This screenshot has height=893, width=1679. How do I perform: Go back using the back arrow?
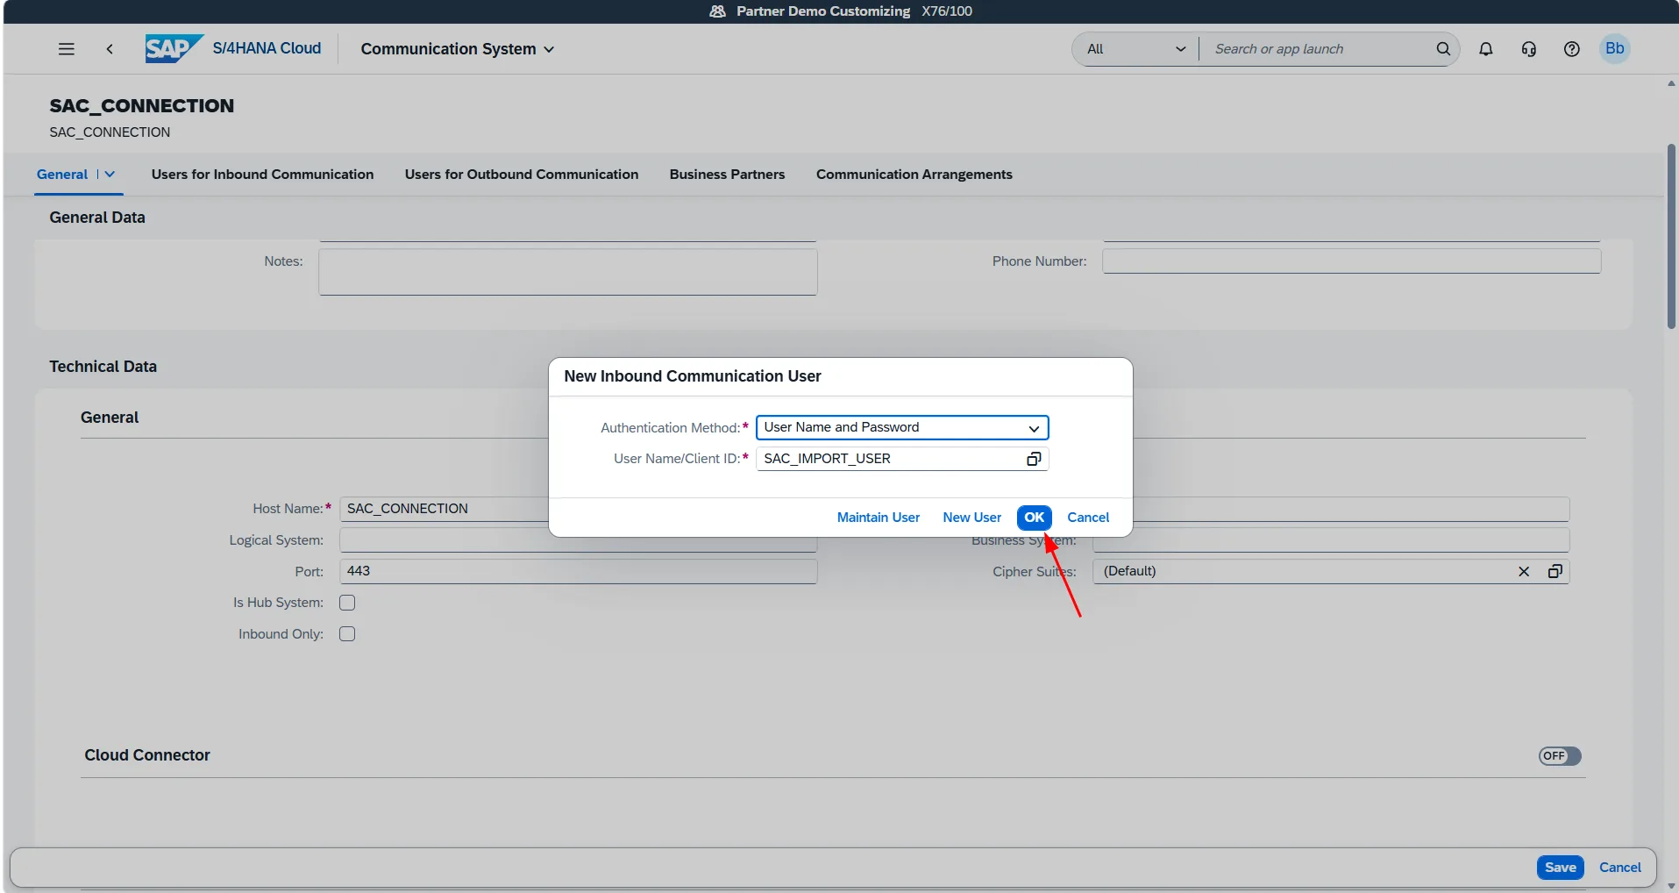(110, 49)
